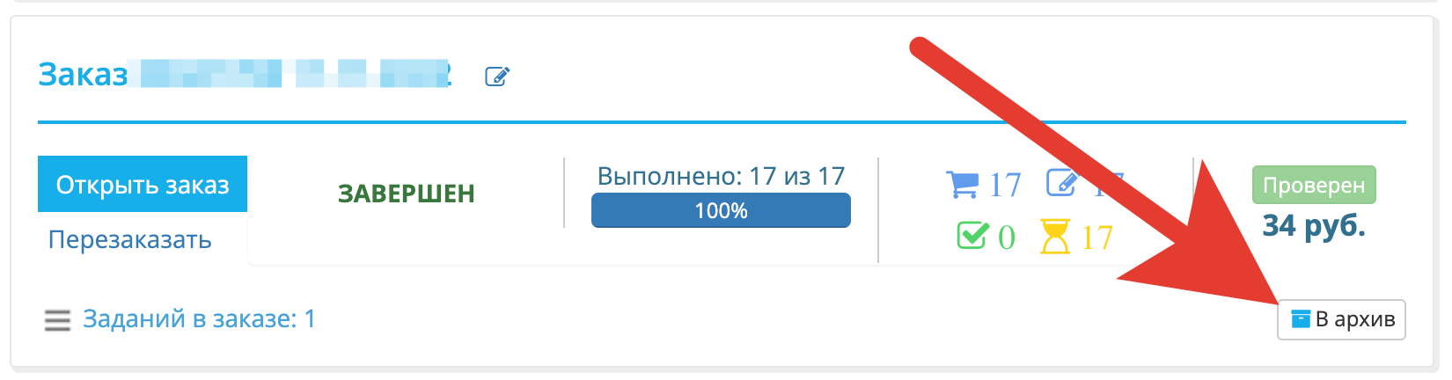Image resolution: width=1452 pixels, height=380 pixels.
Task: Expand the Заданий в заказе: 1 list
Action: pos(199,318)
